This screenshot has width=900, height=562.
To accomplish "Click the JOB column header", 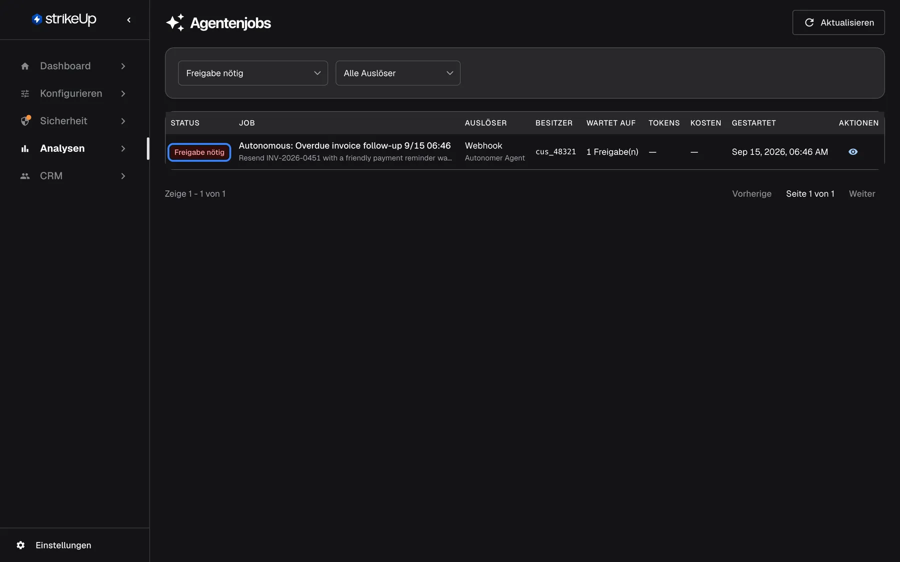I will click(x=247, y=123).
